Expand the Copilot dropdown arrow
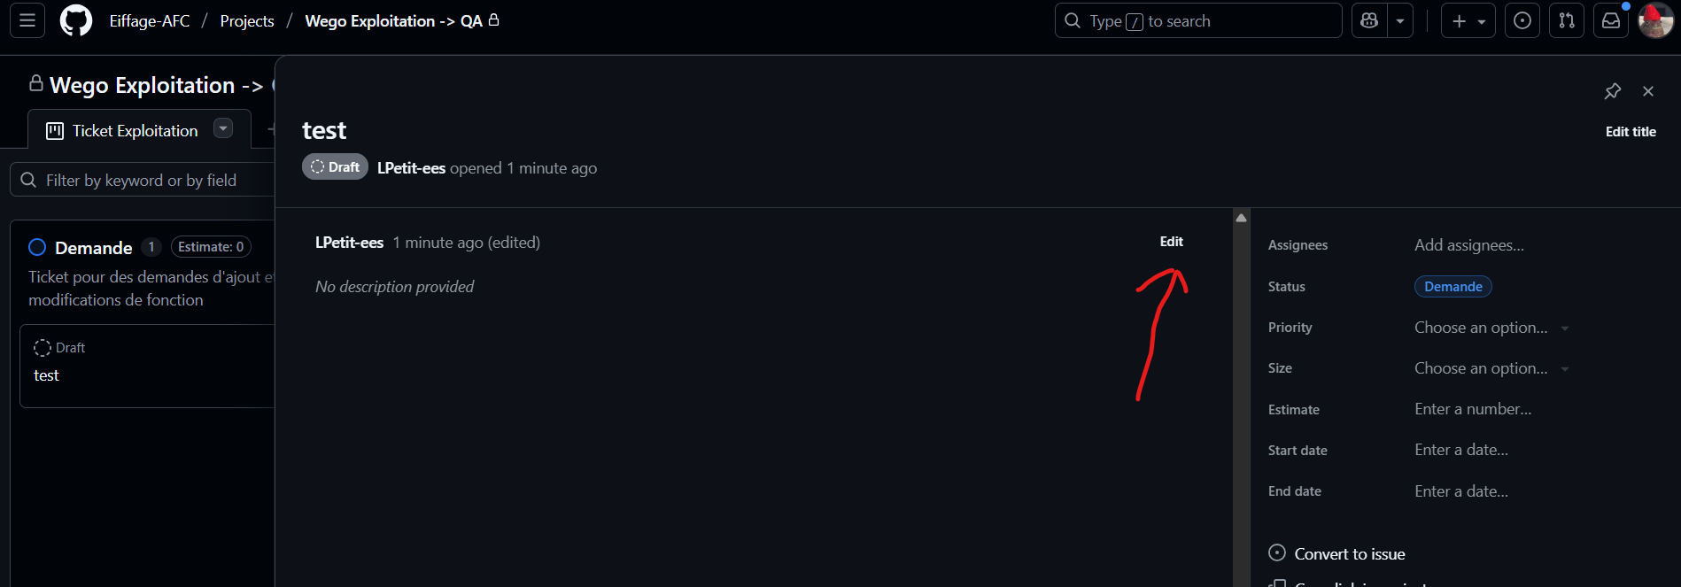Image resolution: width=1681 pixels, height=587 pixels. tap(1400, 20)
